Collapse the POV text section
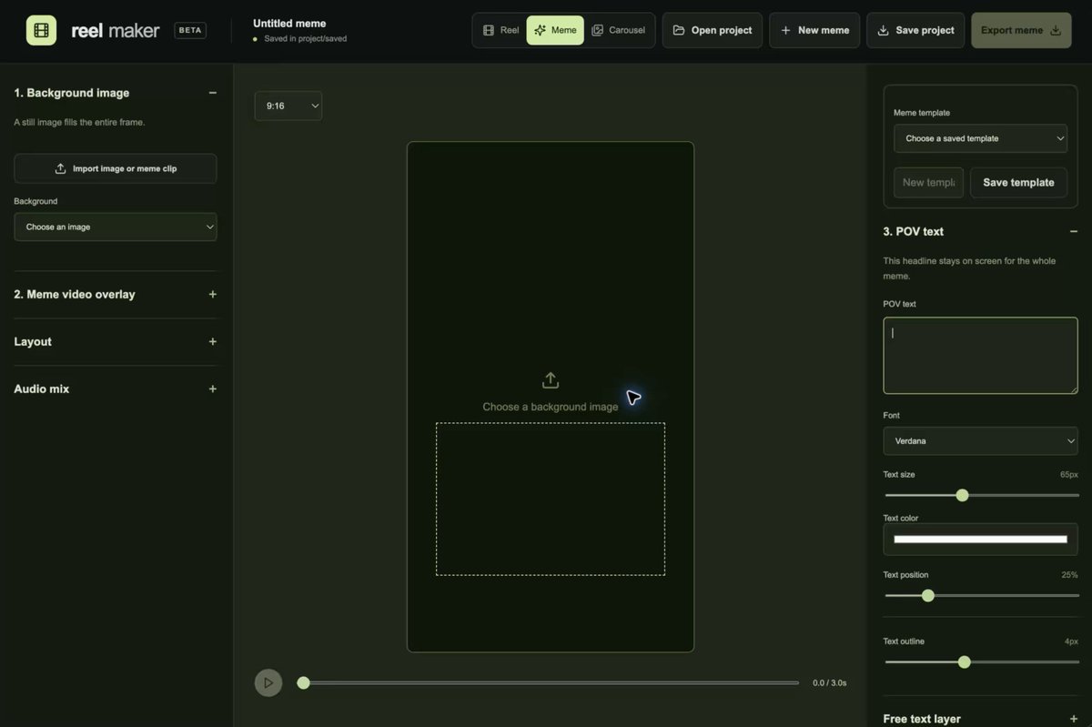The height and width of the screenshot is (727, 1092). point(1074,231)
